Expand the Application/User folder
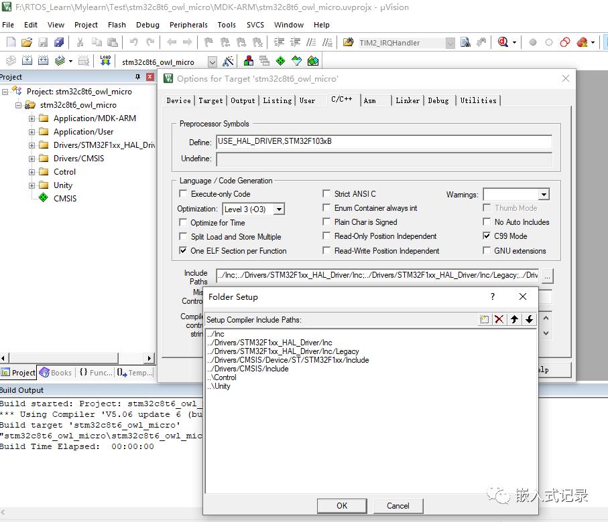Screen dimensions: 608x522 (x=32, y=132)
